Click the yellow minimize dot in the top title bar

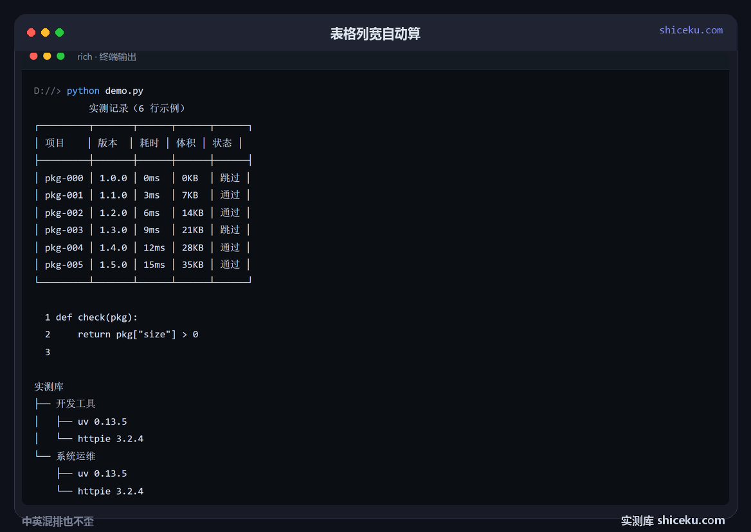46,33
